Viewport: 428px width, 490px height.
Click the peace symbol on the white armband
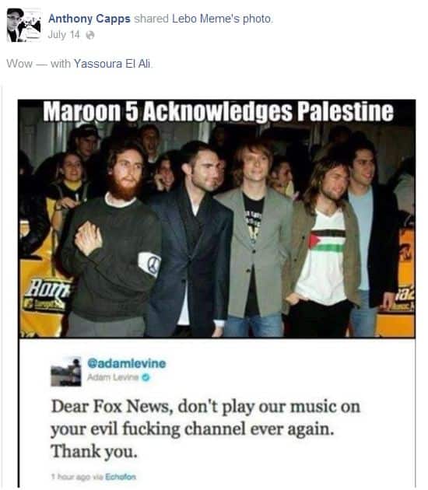point(153,262)
